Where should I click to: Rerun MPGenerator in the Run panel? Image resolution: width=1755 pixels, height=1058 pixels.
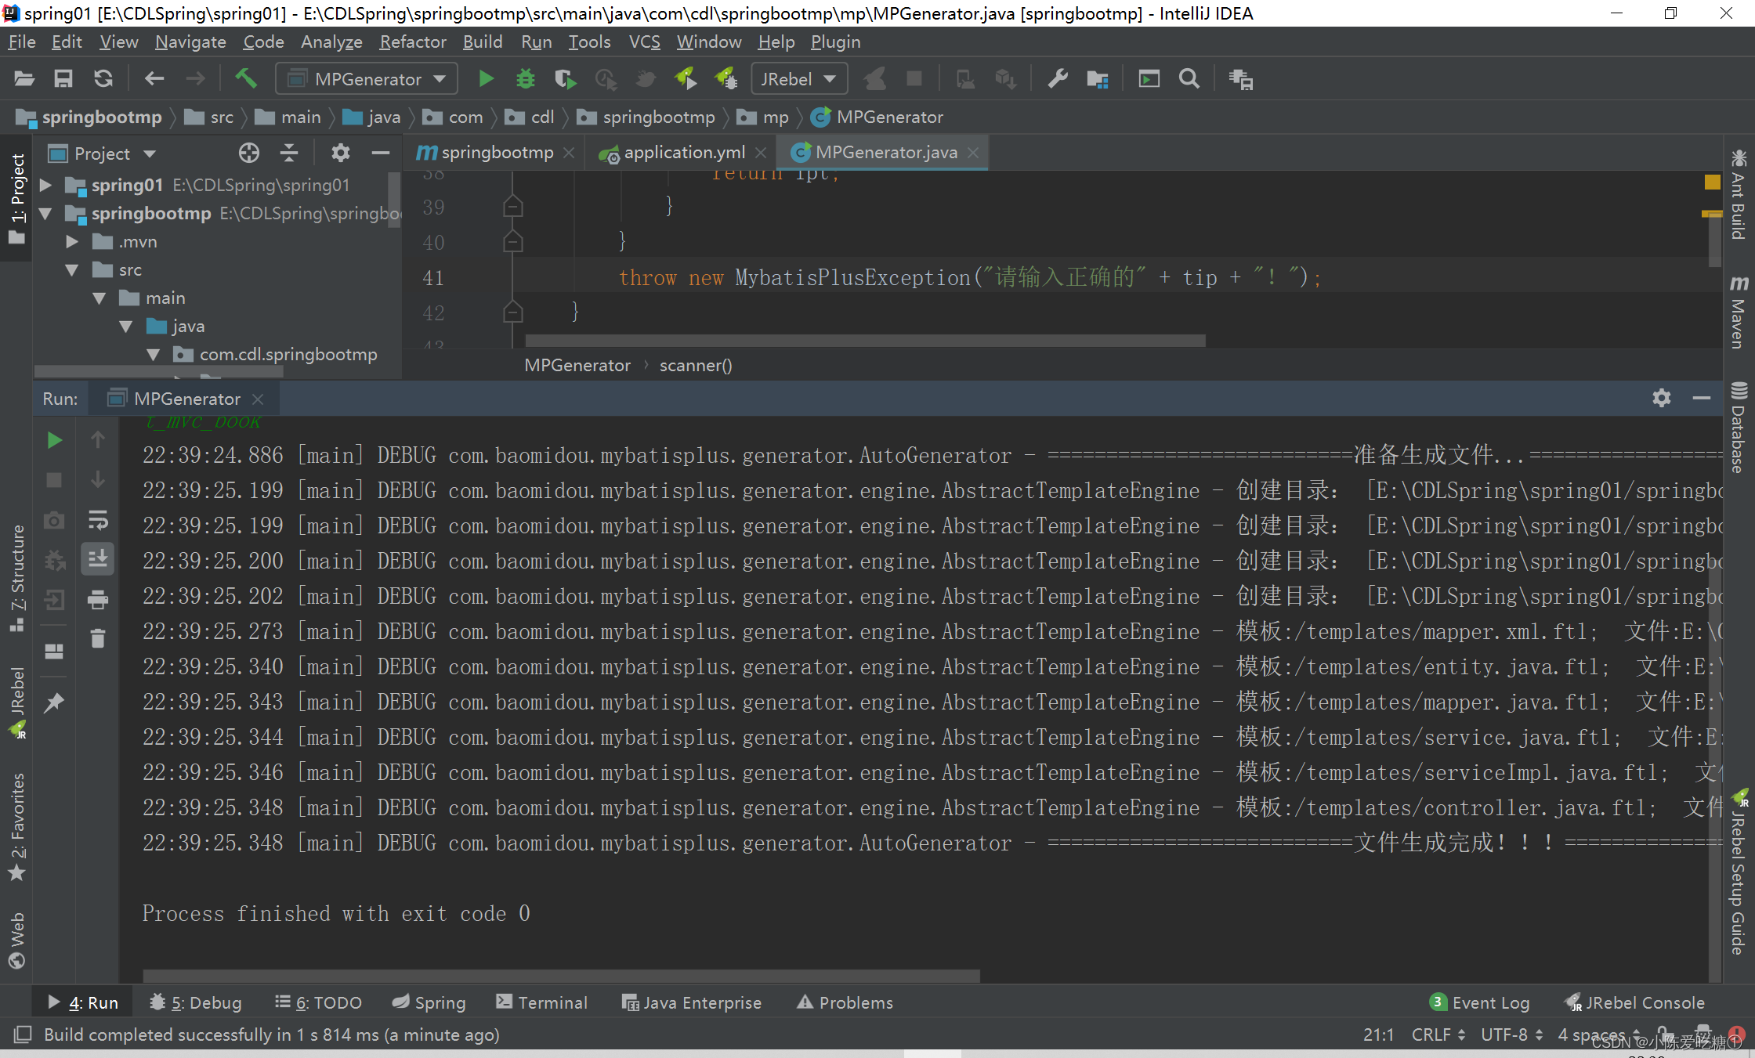point(54,440)
